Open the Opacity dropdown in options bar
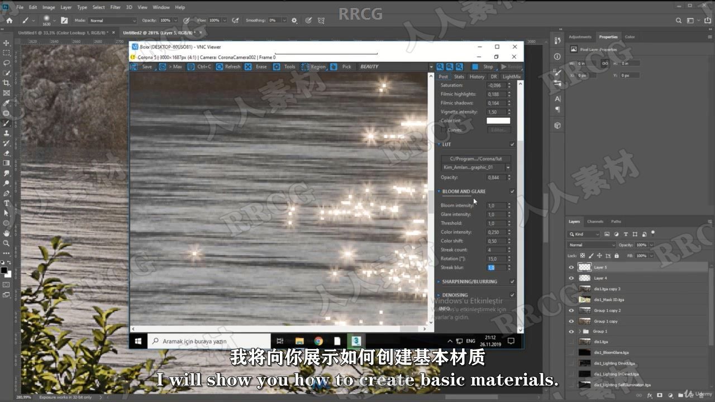The width and height of the screenshot is (715, 402). click(x=175, y=21)
